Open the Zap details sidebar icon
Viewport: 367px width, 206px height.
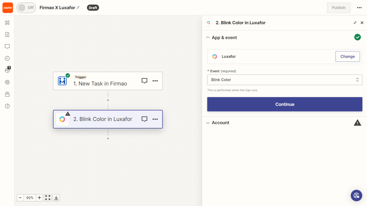[7, 34]
